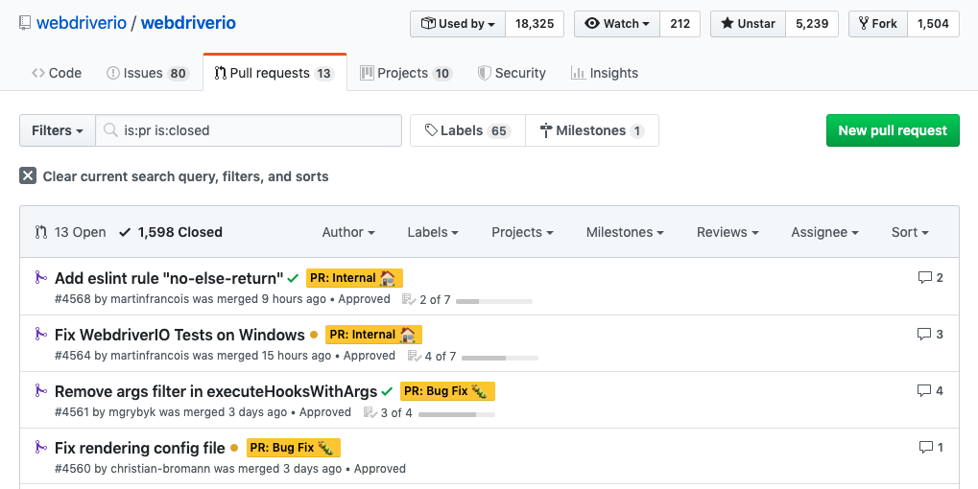
Task: Click PR: Internal label on eslint rule PR
Action: point(354,278)
